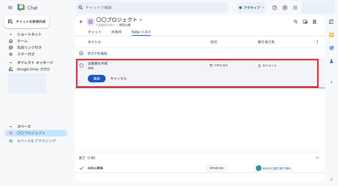Open search within the ○○プロジェクト space
The height and width of the screenshot is (186, 338).
click(295, 22)
